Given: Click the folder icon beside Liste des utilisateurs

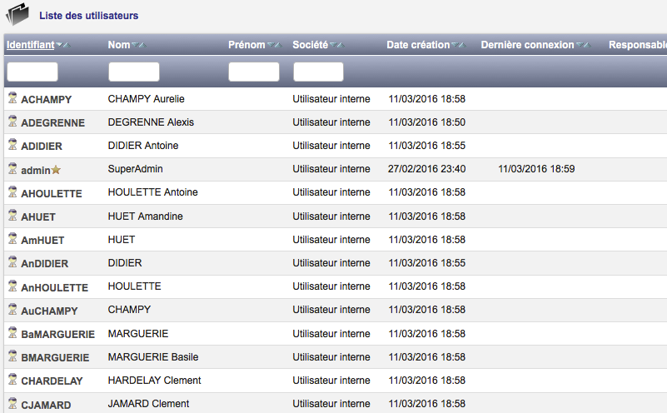Looking at the screenshot, I should coord(17,15).
